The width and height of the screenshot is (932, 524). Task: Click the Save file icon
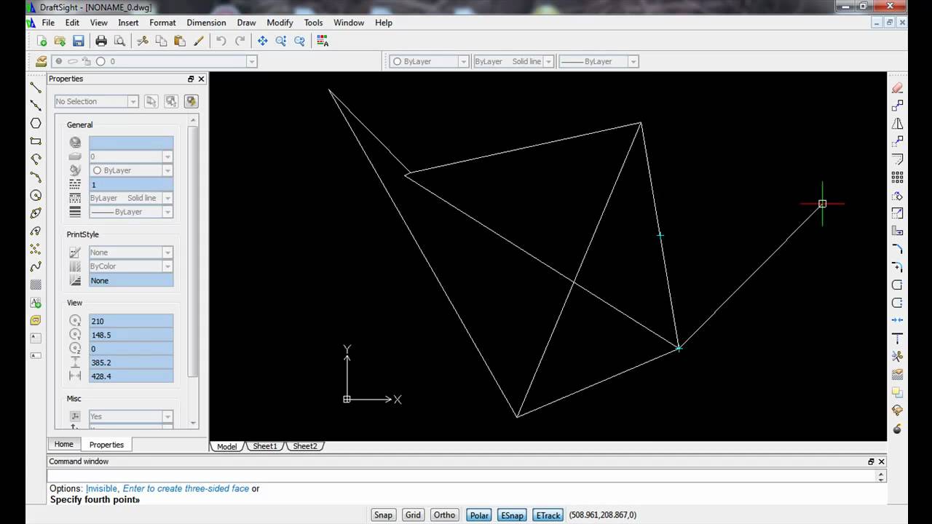[79, 41]
